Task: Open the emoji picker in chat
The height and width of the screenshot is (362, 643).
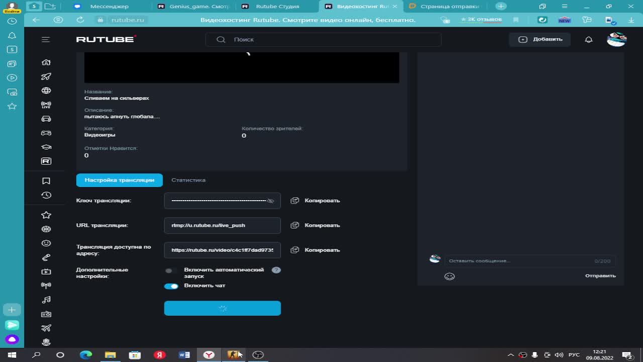Action: (x=450, y=276)
